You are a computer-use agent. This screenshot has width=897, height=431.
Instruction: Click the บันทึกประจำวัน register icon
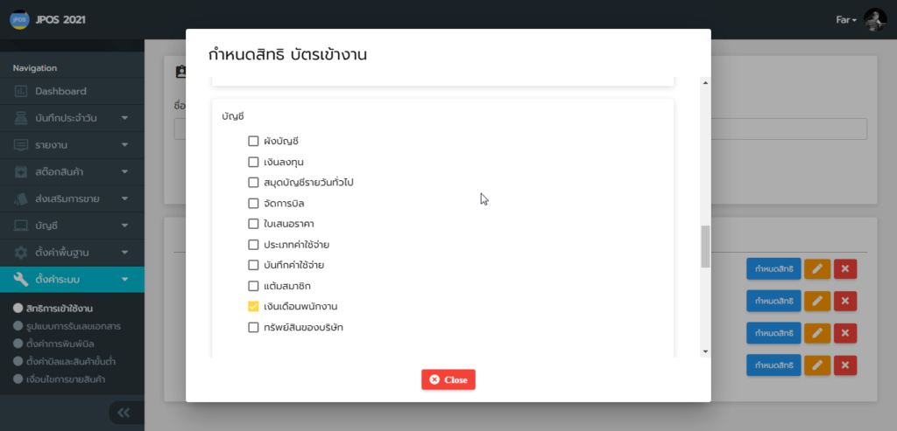click(21, 118)
